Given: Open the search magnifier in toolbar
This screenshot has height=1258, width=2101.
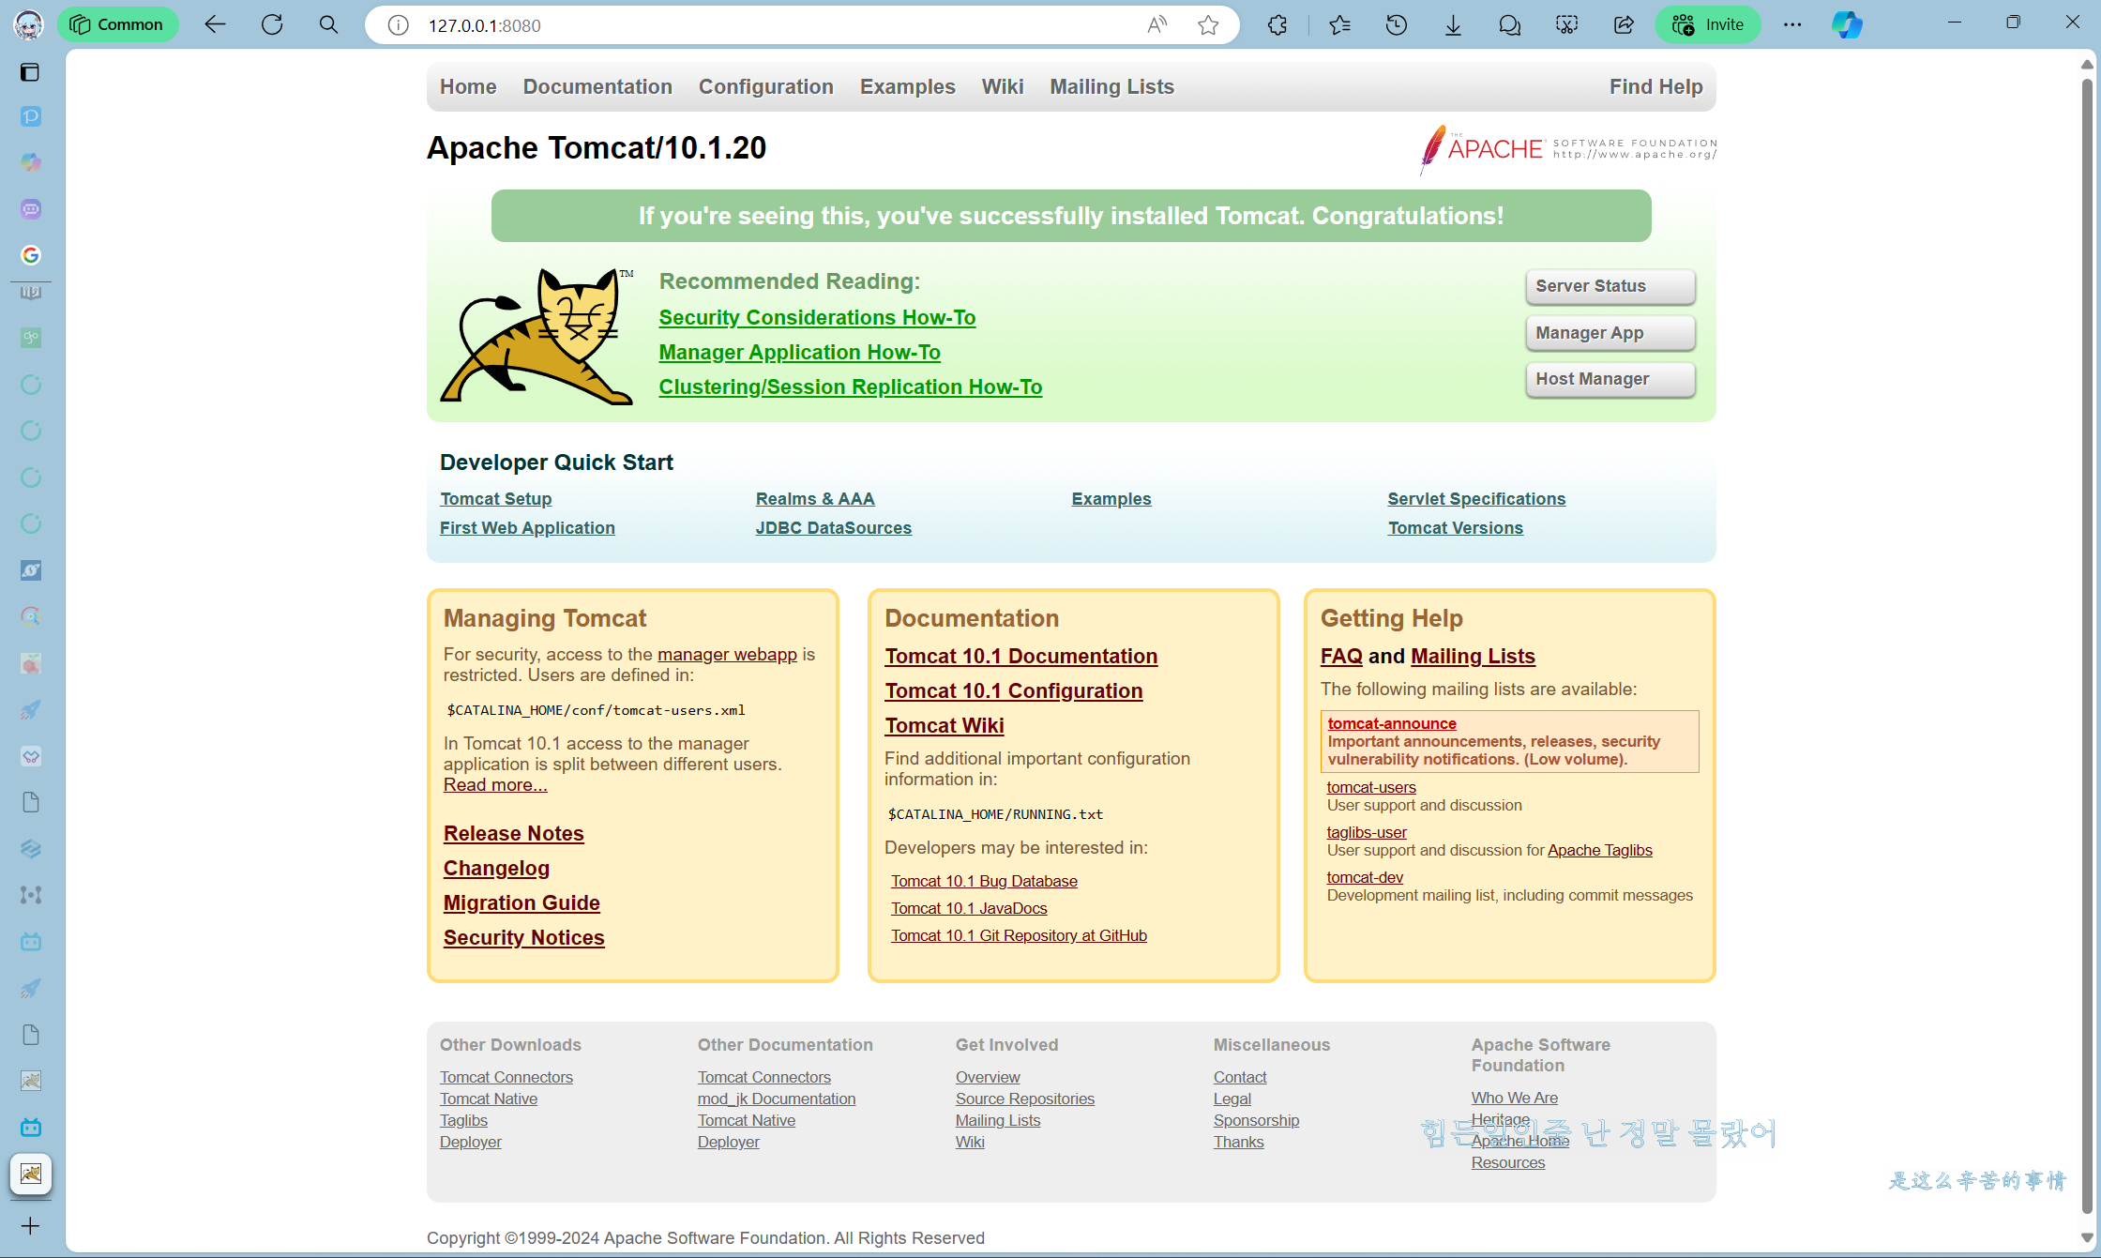Looking at the screenshot, I should [328, 24].
